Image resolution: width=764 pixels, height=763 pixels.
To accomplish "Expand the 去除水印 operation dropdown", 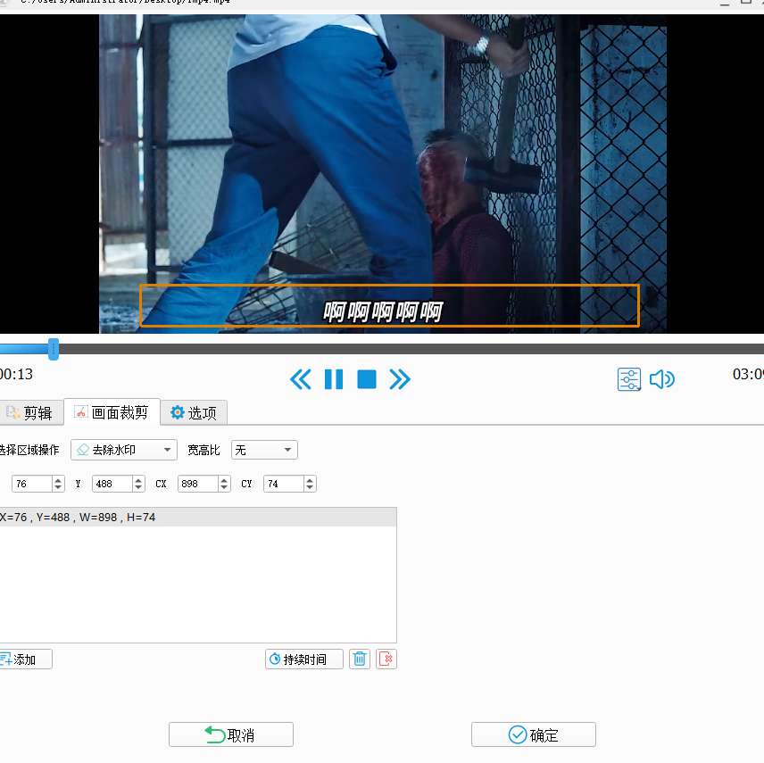I will point(124,450).
